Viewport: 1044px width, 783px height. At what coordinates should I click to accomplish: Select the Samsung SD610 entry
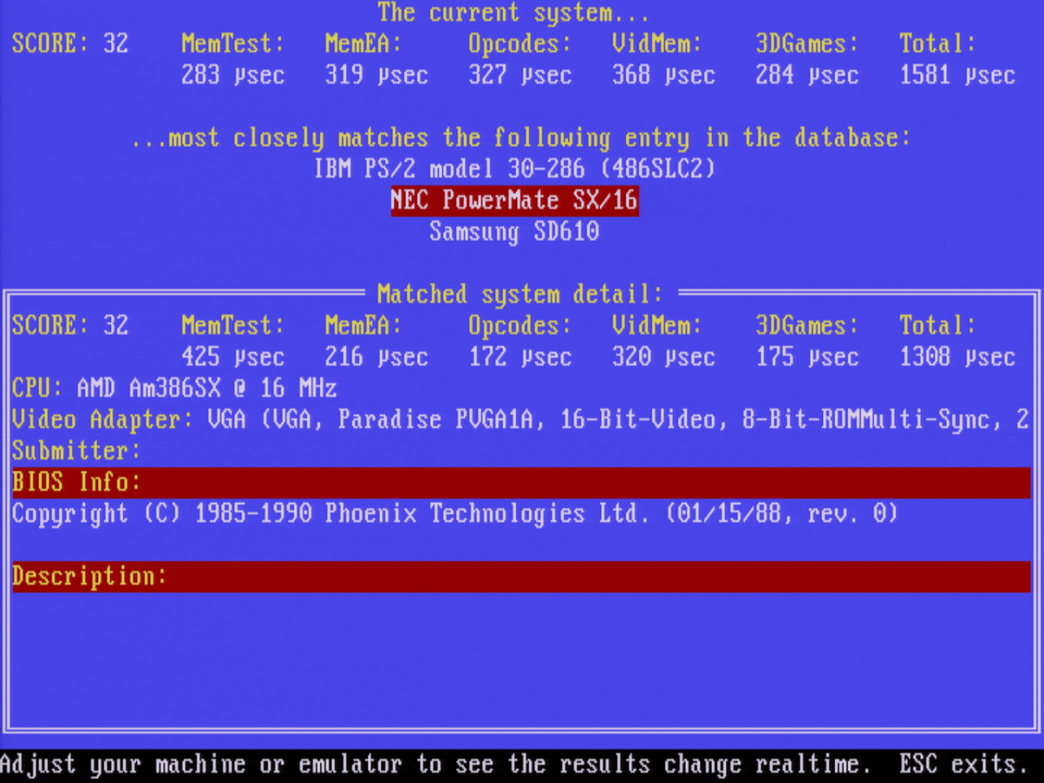(514, 232)
